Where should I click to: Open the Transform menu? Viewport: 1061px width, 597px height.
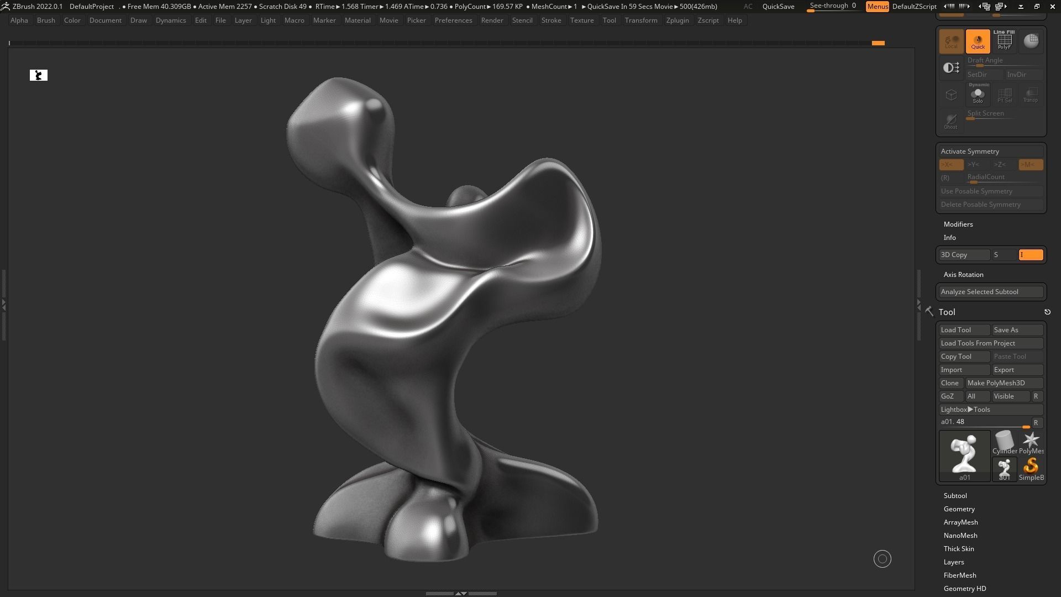[641, 20]
